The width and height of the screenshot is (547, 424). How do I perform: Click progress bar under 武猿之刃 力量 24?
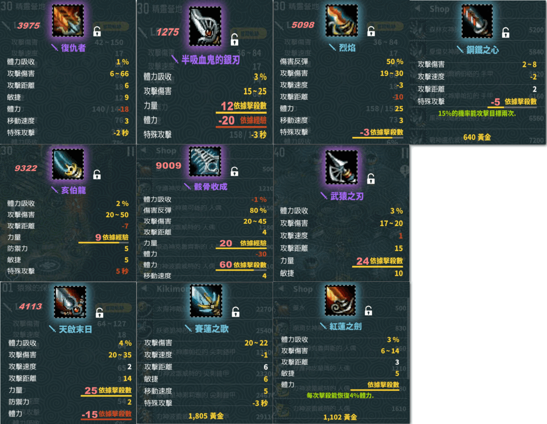(x=378, y=267)
